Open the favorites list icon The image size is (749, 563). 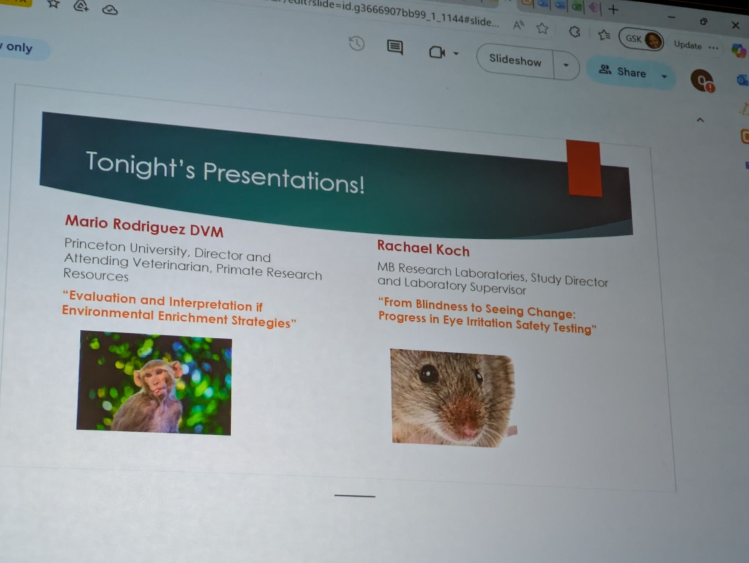tap(604, 35)
